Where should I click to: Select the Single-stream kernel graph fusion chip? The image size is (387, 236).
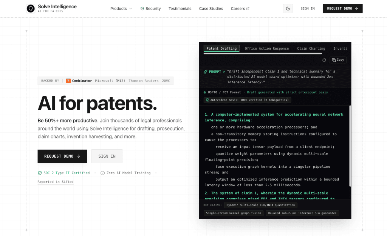[x=234, y=213]
